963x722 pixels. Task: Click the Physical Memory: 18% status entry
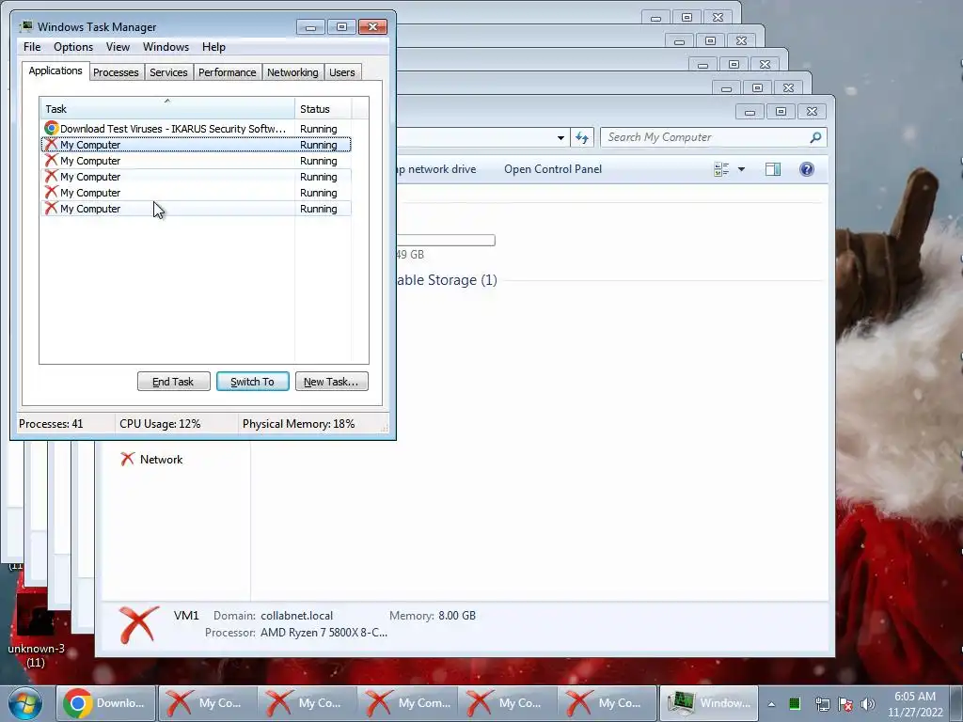tap(298, 424)
